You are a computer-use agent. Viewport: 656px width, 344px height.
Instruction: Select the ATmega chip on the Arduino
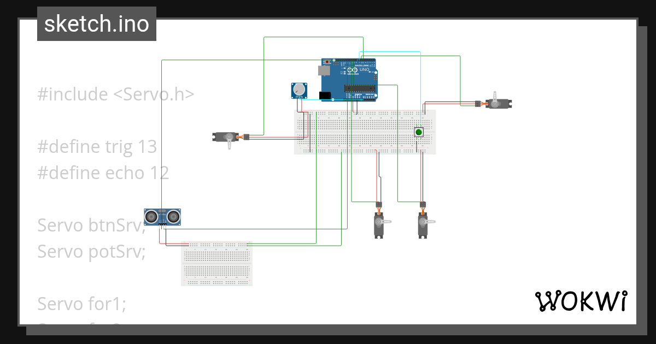point(359,88)
